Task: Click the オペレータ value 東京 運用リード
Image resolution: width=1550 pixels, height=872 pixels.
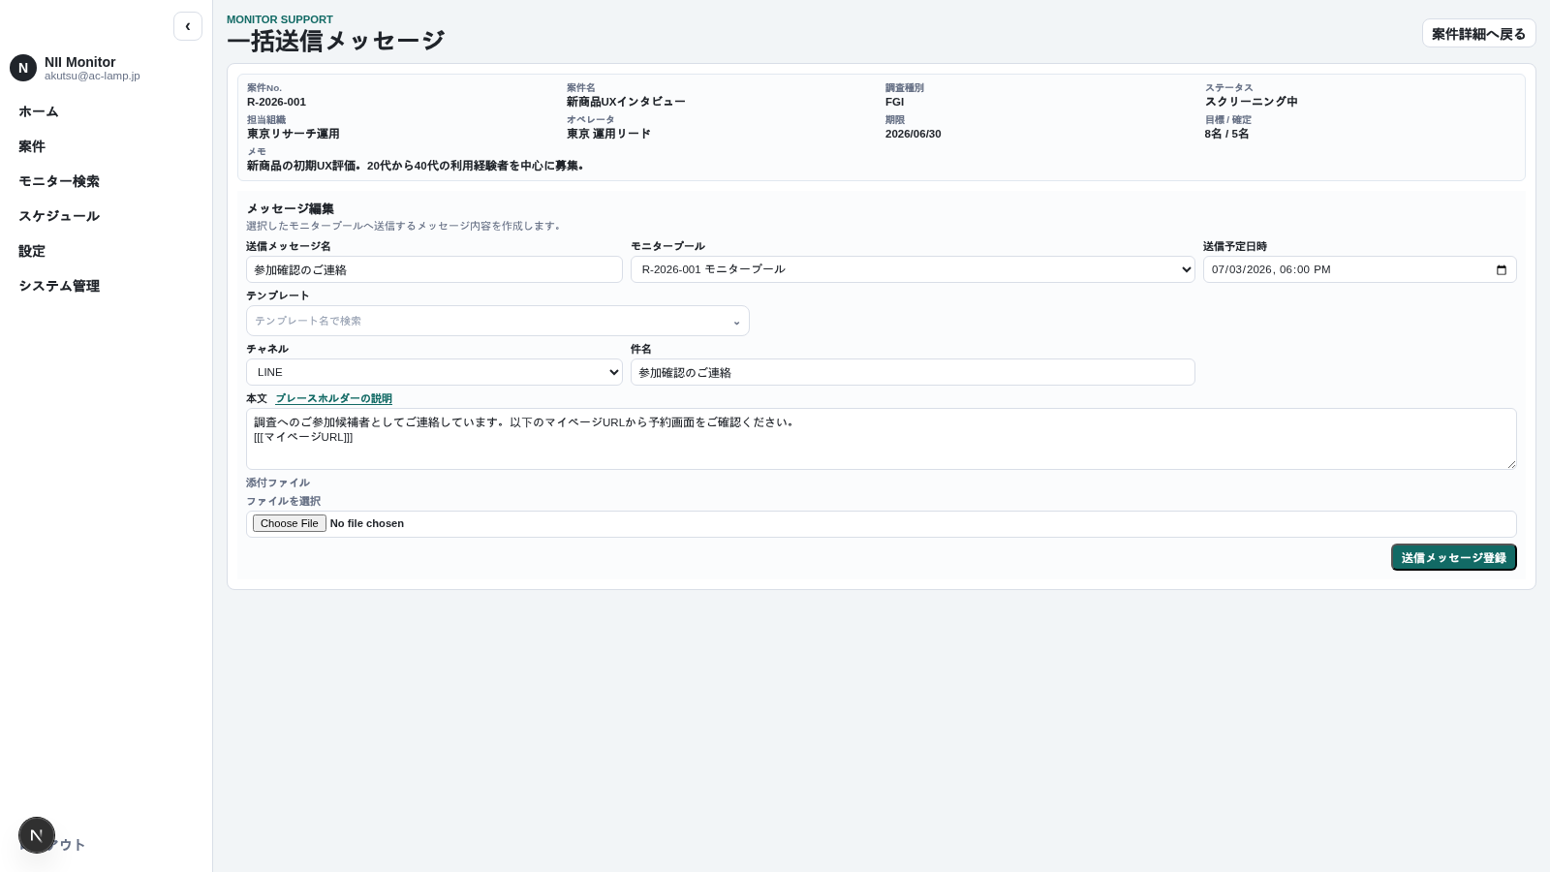Action: [x=608, y=134]
